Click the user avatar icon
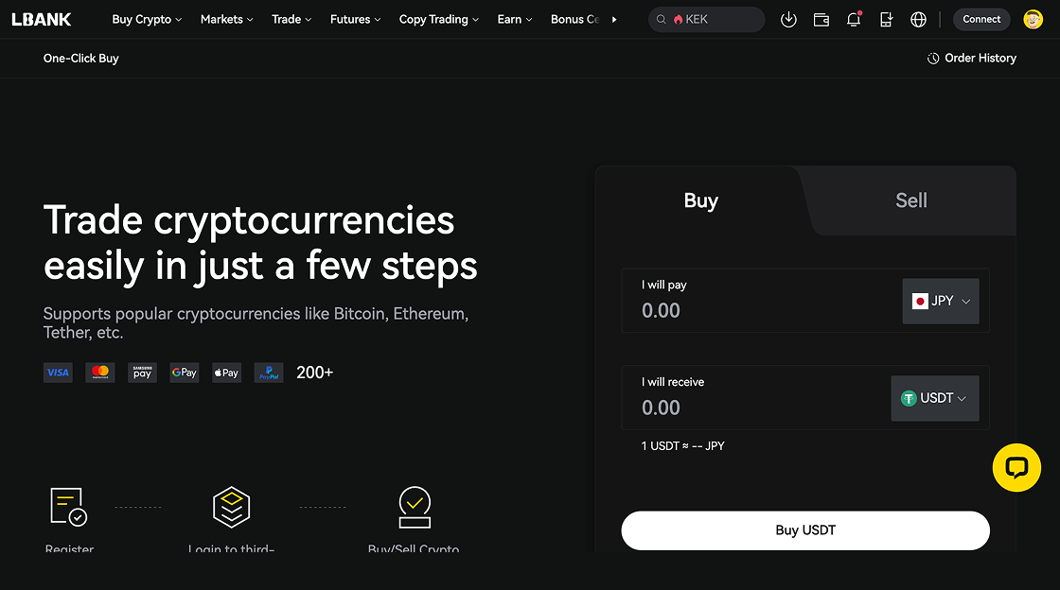 point(1033,20)
